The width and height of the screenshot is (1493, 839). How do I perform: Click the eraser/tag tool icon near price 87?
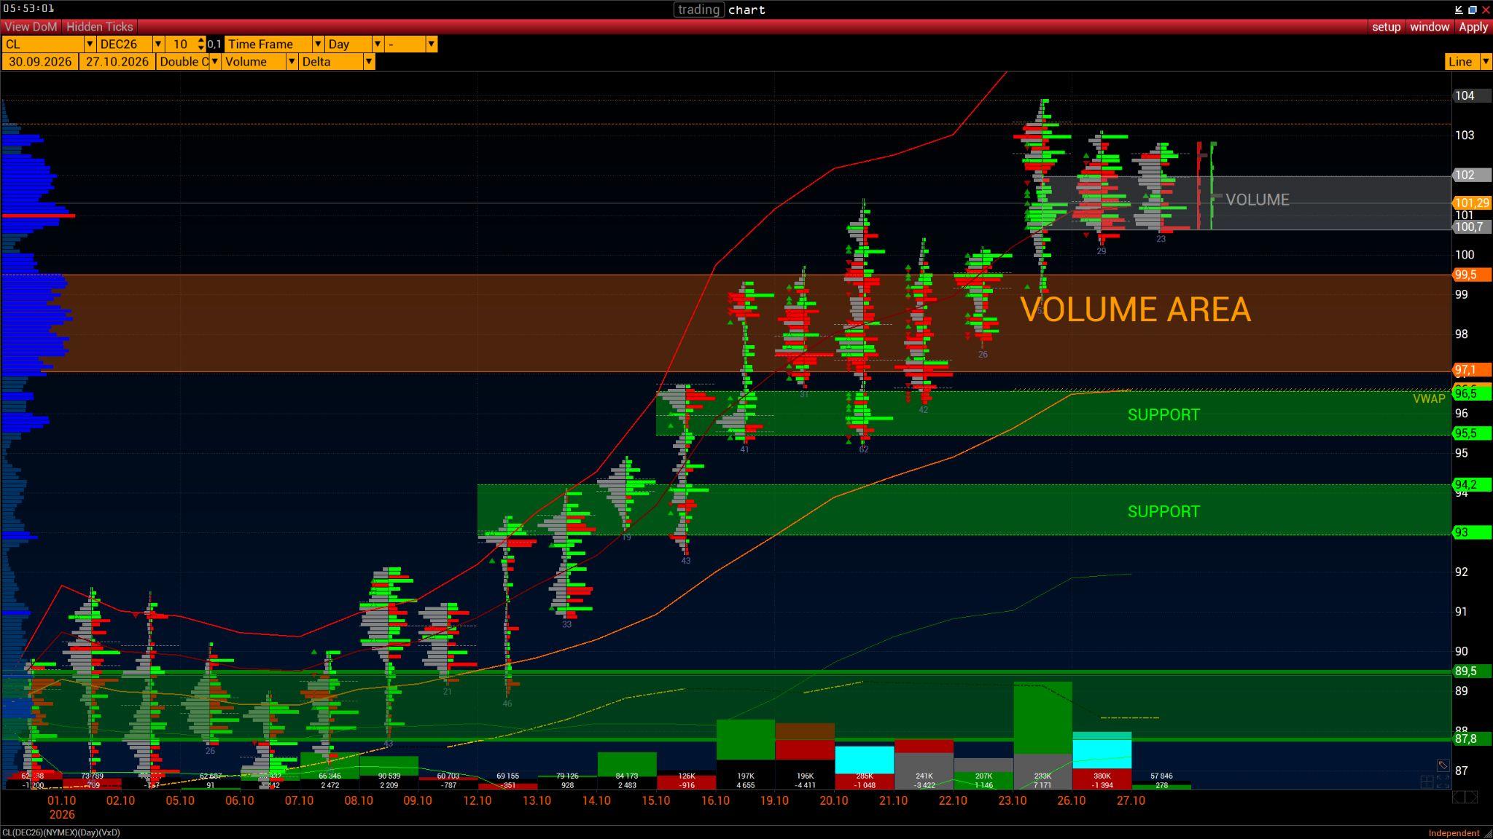coord(1442,765)
